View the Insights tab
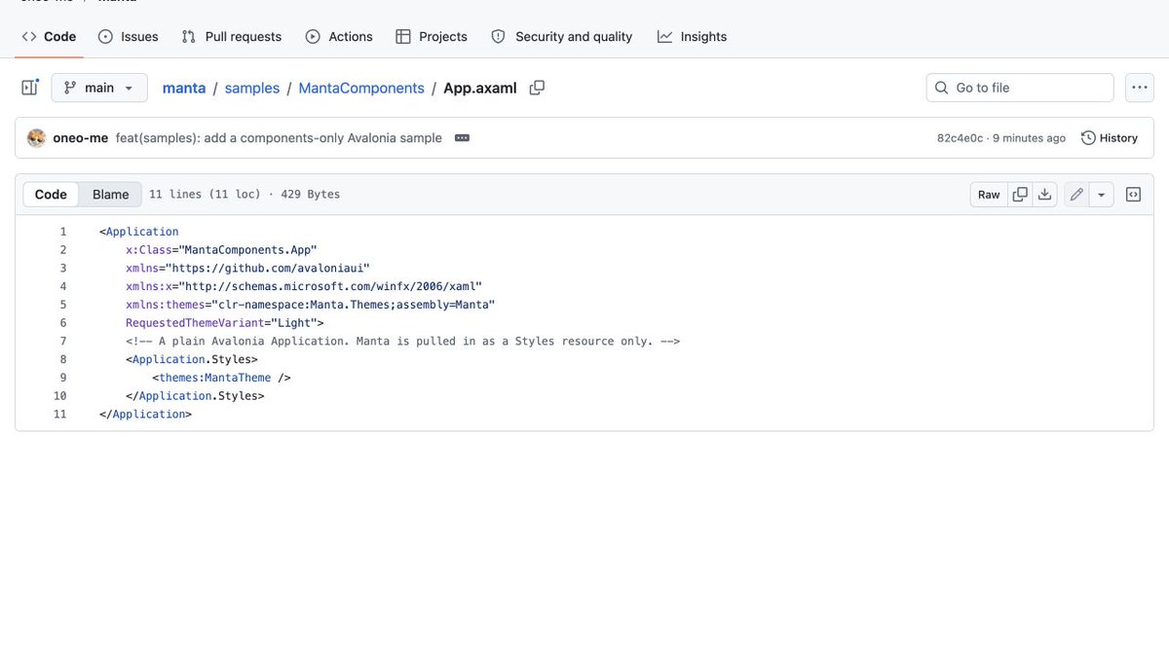This screenshot has width=1169, height=657. (693, 37)
